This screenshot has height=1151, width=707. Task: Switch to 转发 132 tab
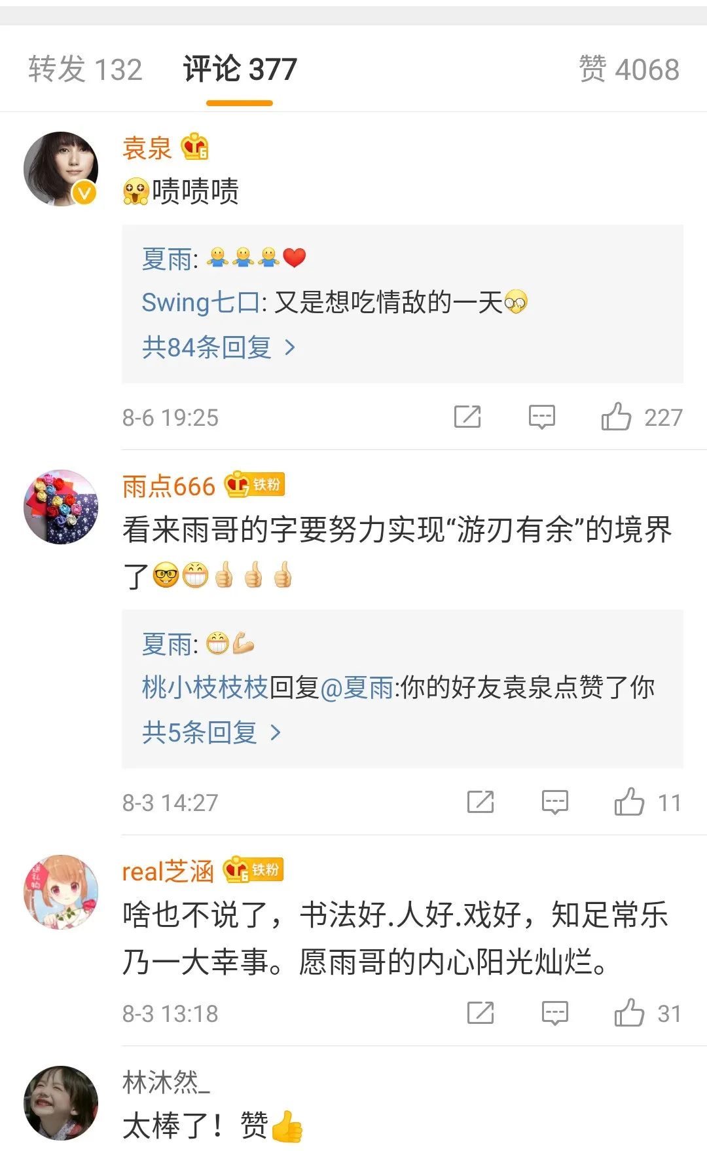tap(85, 69)
